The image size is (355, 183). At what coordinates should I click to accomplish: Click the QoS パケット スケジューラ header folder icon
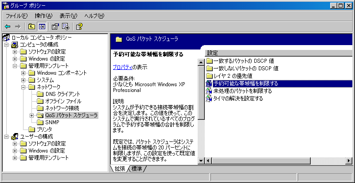pyautogui.click(x=119, y=39)
